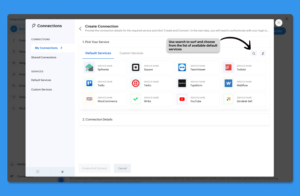Viewport: 300px width, 196px height.
Task: Choose TeamViewer from the service list
Action: pyautogui.click(x=197, y=68)
